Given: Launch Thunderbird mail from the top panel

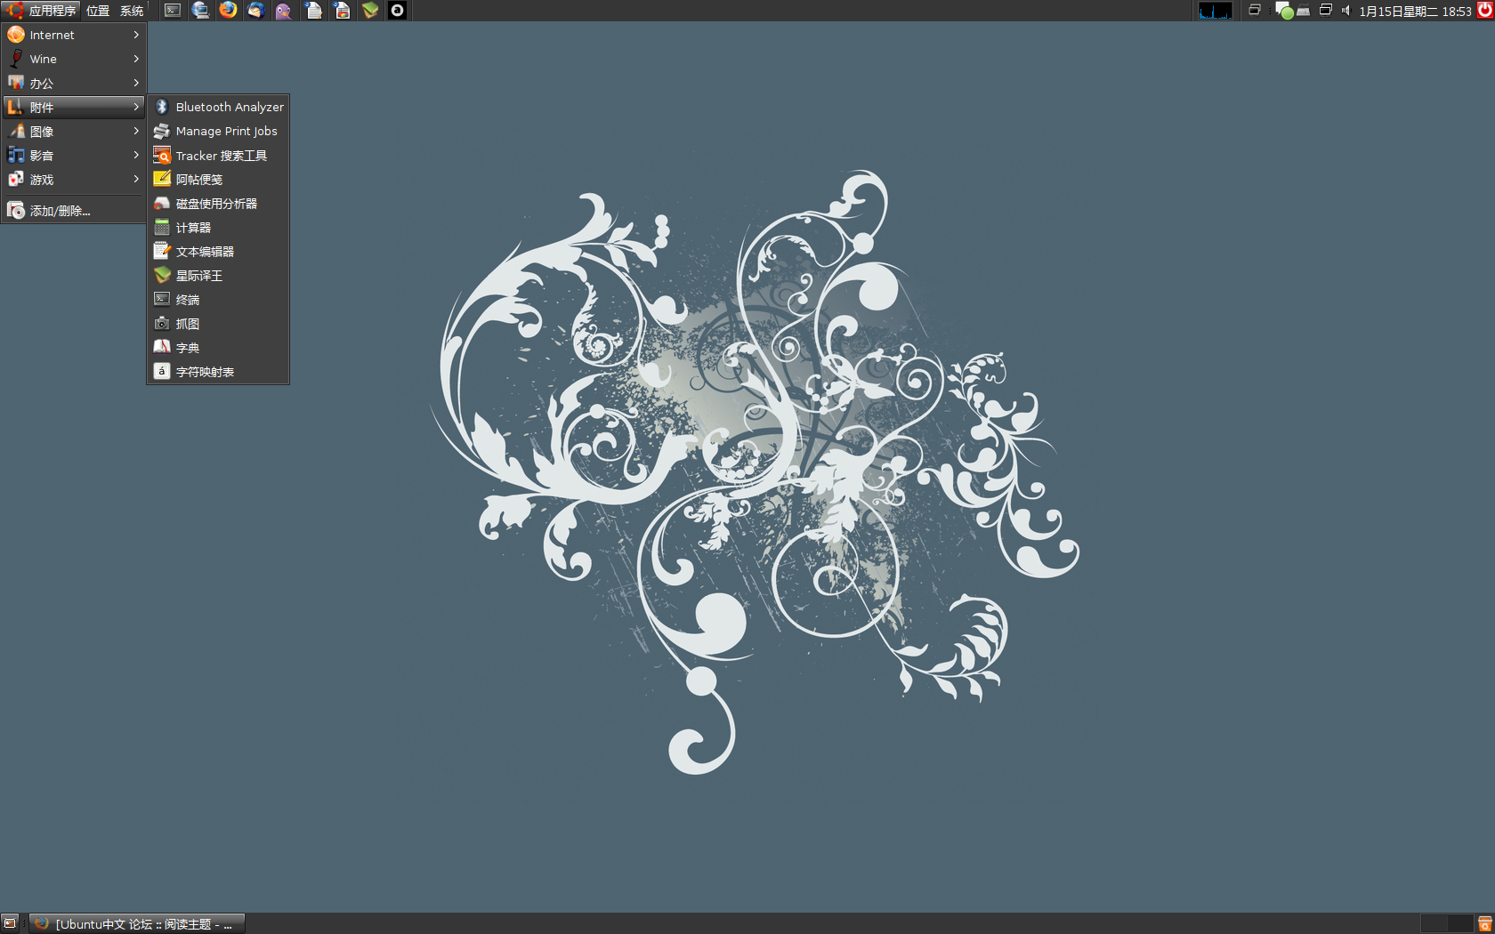Looking at the screenshot, I should pos(256,11).
